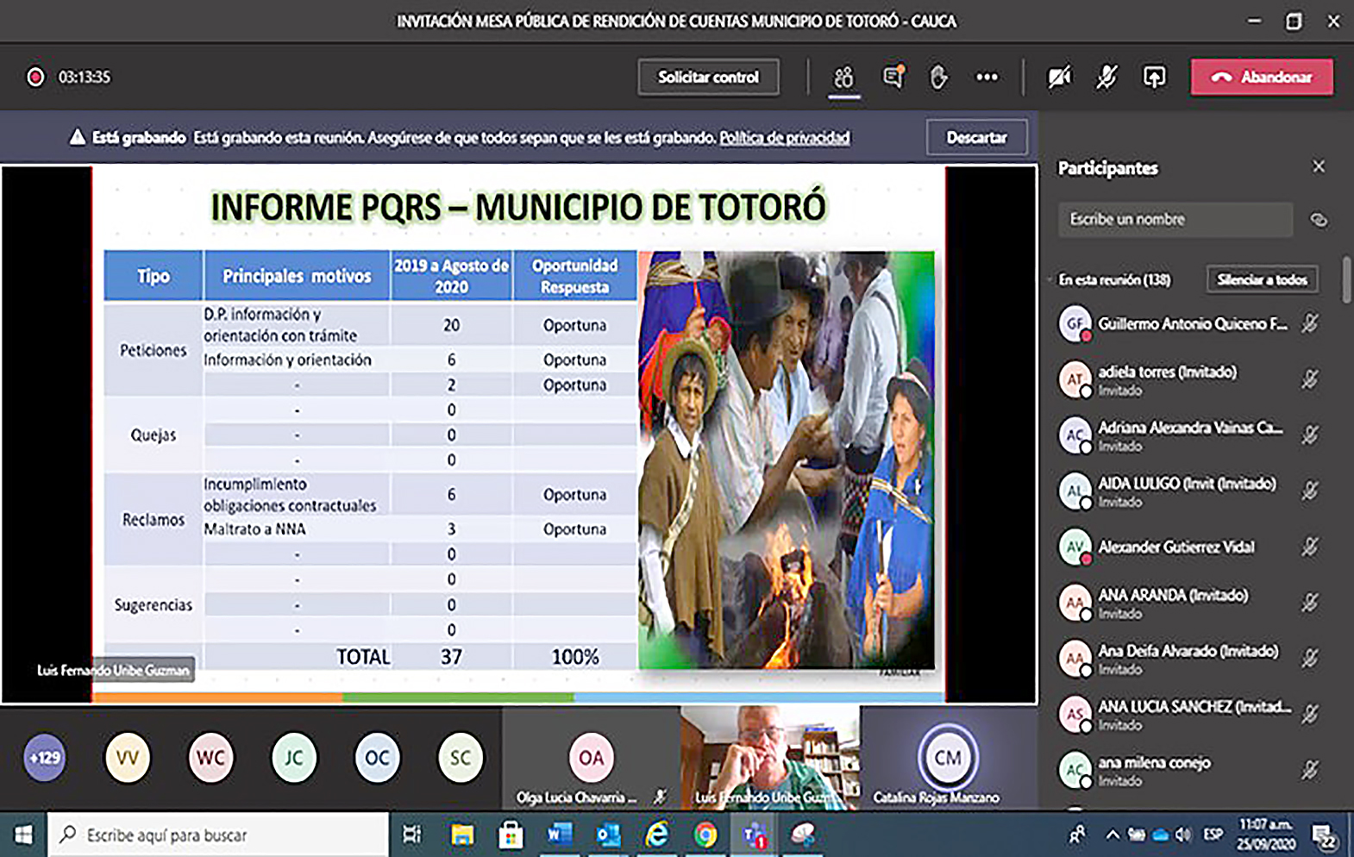Toggle the camera on or off
1354x857 pixels.
coord(1059,78)
